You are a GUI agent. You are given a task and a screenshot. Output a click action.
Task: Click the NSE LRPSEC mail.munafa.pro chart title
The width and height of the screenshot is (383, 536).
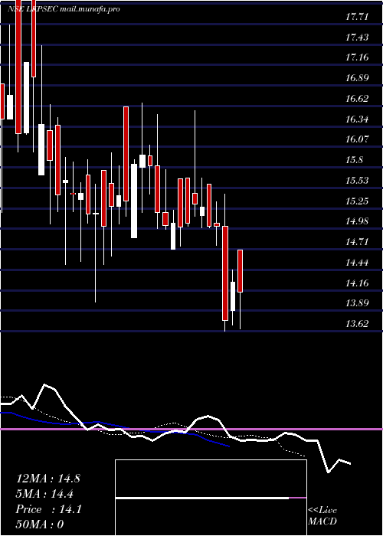pyautogui.click(x=64, y=9)
